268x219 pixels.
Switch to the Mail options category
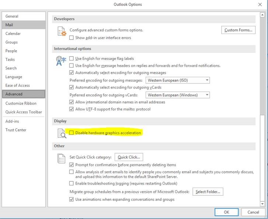[x=10, y=25]
